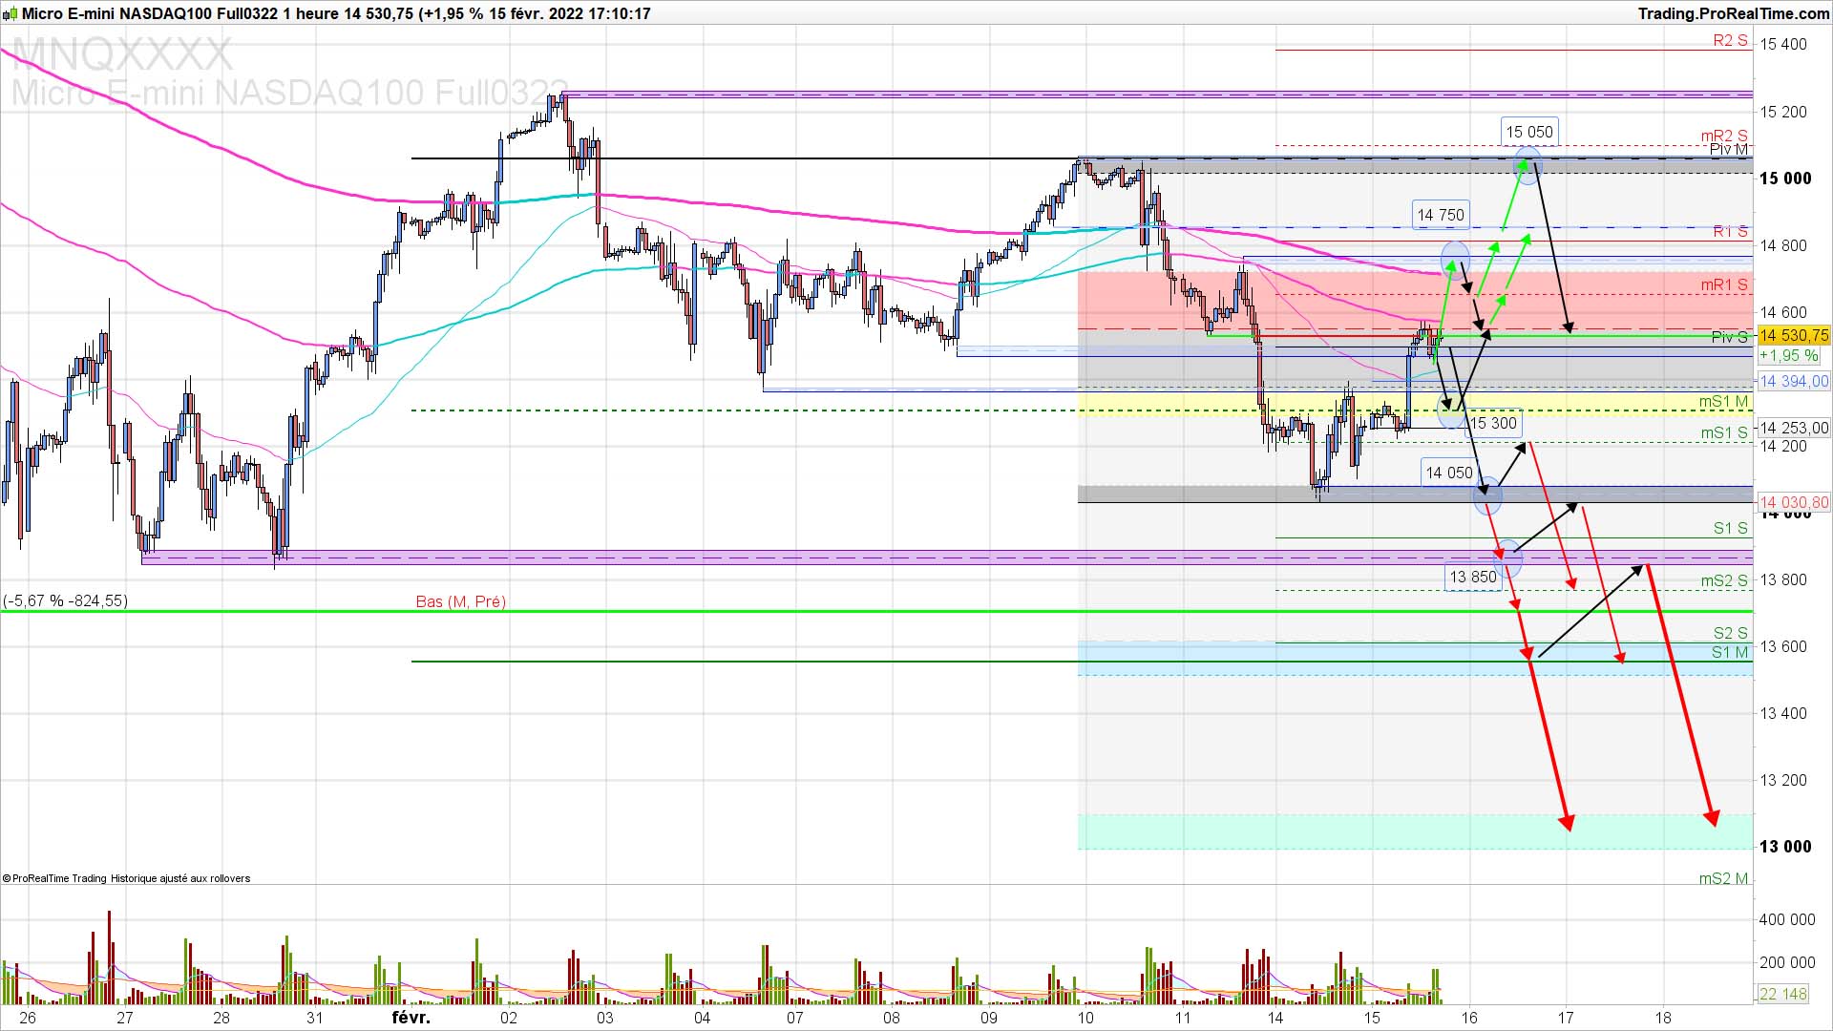1833x1031 pixels.
Task: Click the mS2 M support label
Action: coord(1723,878)
